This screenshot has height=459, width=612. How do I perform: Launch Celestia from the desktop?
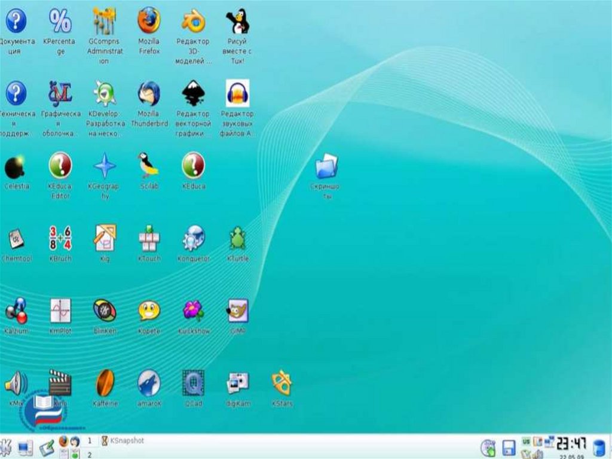16,166
